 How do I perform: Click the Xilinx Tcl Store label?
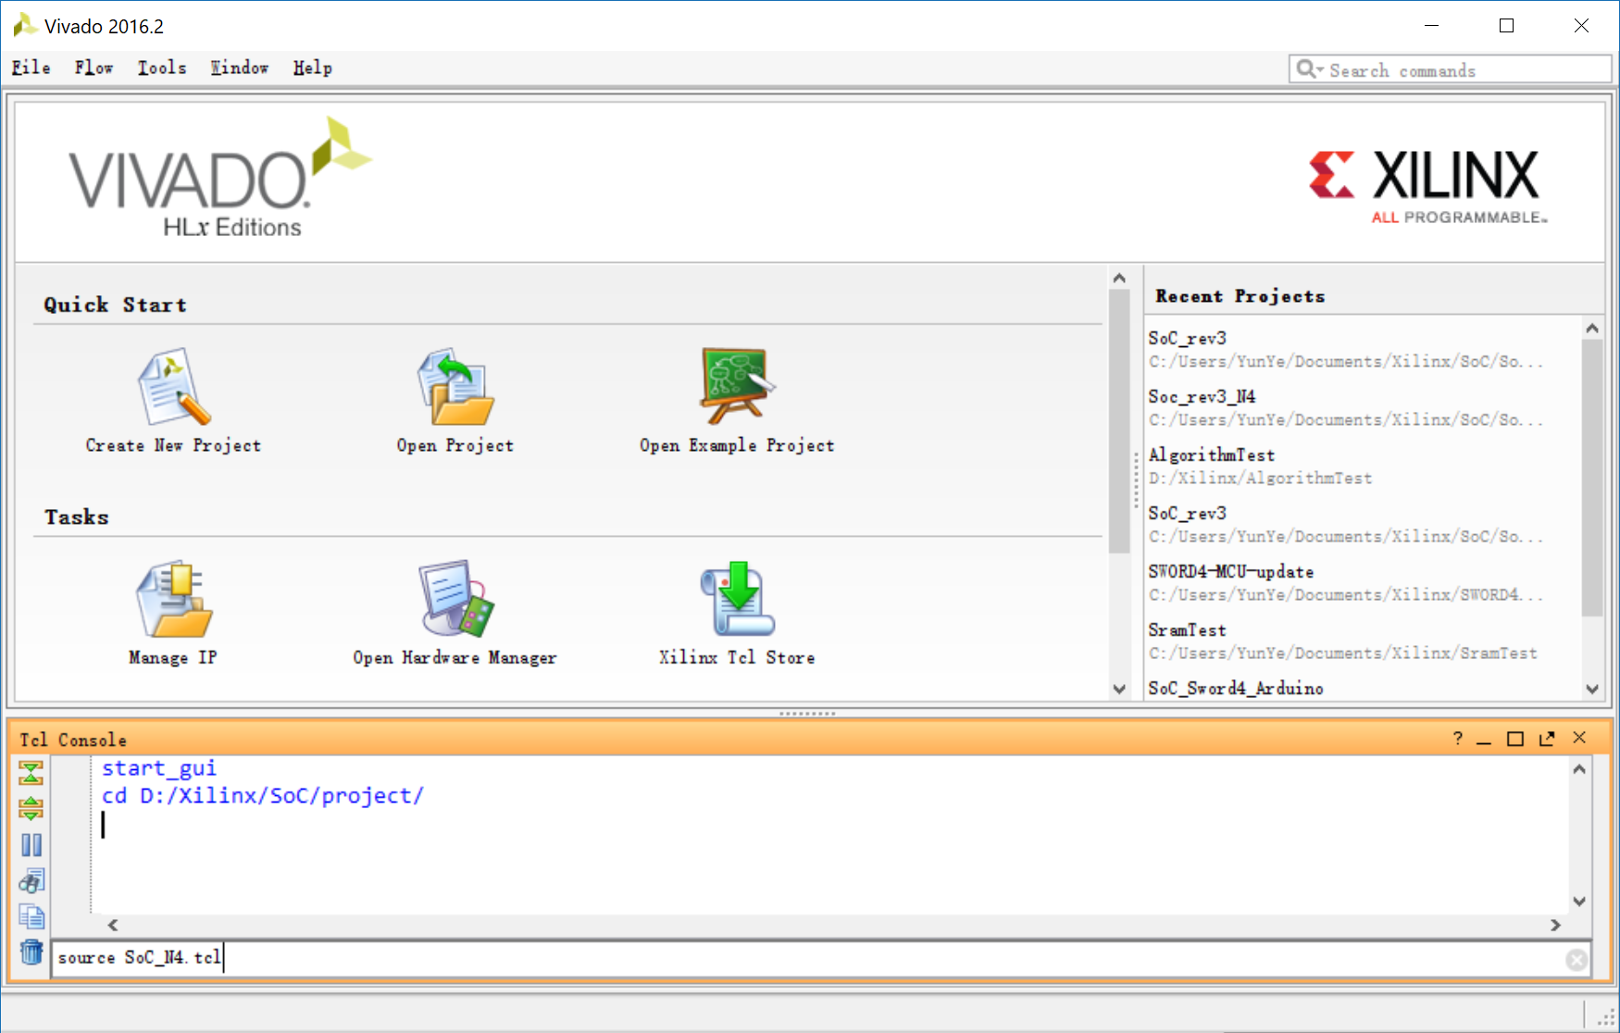tap(737, 657)
